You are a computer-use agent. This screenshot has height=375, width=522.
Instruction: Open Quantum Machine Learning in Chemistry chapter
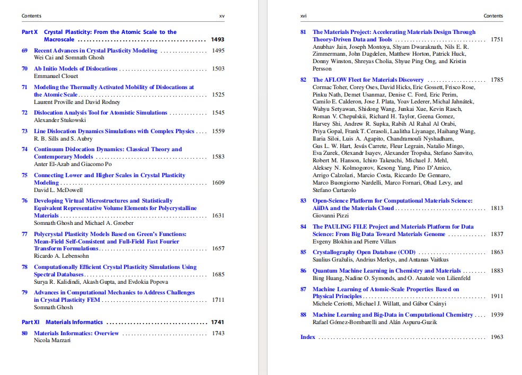[386, 271]
